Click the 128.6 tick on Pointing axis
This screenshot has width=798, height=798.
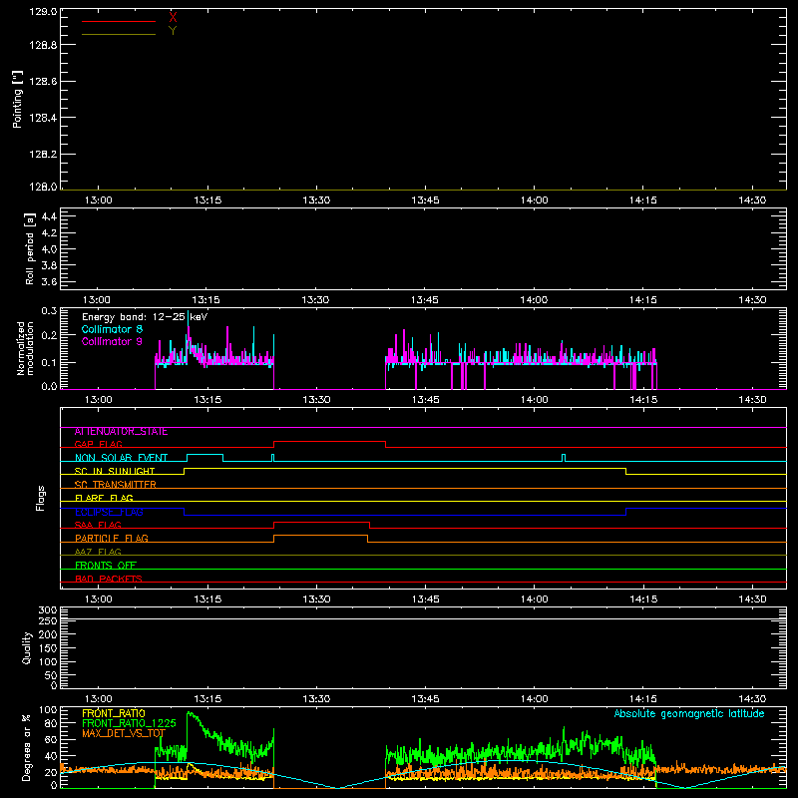(43, 82)
